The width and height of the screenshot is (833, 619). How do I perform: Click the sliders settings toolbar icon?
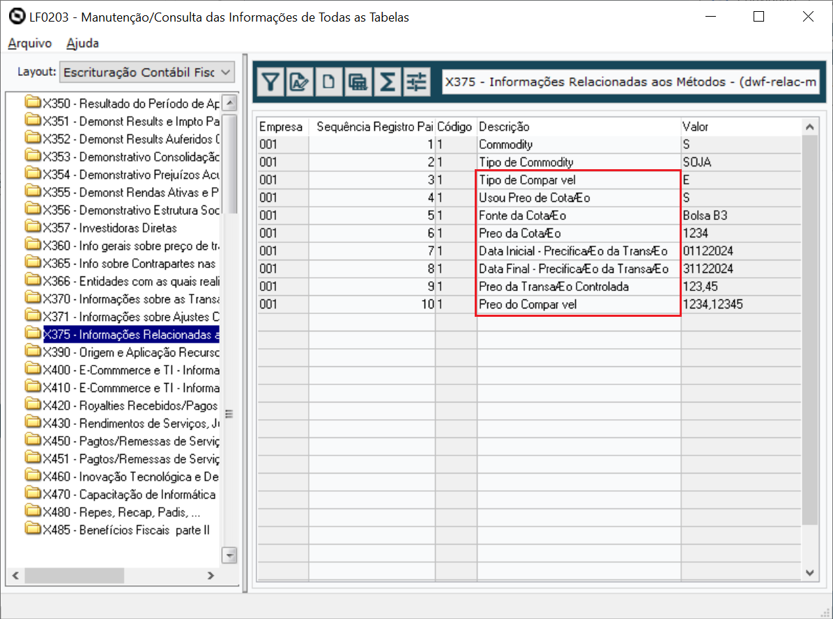click(417, 81)
